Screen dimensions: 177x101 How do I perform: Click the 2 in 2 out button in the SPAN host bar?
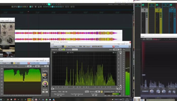[123, 44]
